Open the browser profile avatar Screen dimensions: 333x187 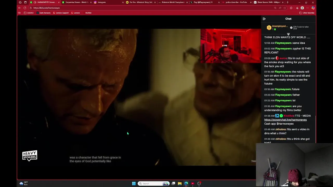pyautogui.click(x=302, y=8)
